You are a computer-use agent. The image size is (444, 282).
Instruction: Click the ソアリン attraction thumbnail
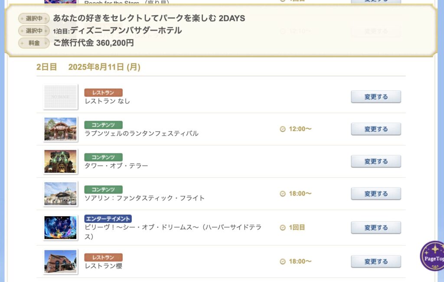pyautogui.click(x=60, y=194)
